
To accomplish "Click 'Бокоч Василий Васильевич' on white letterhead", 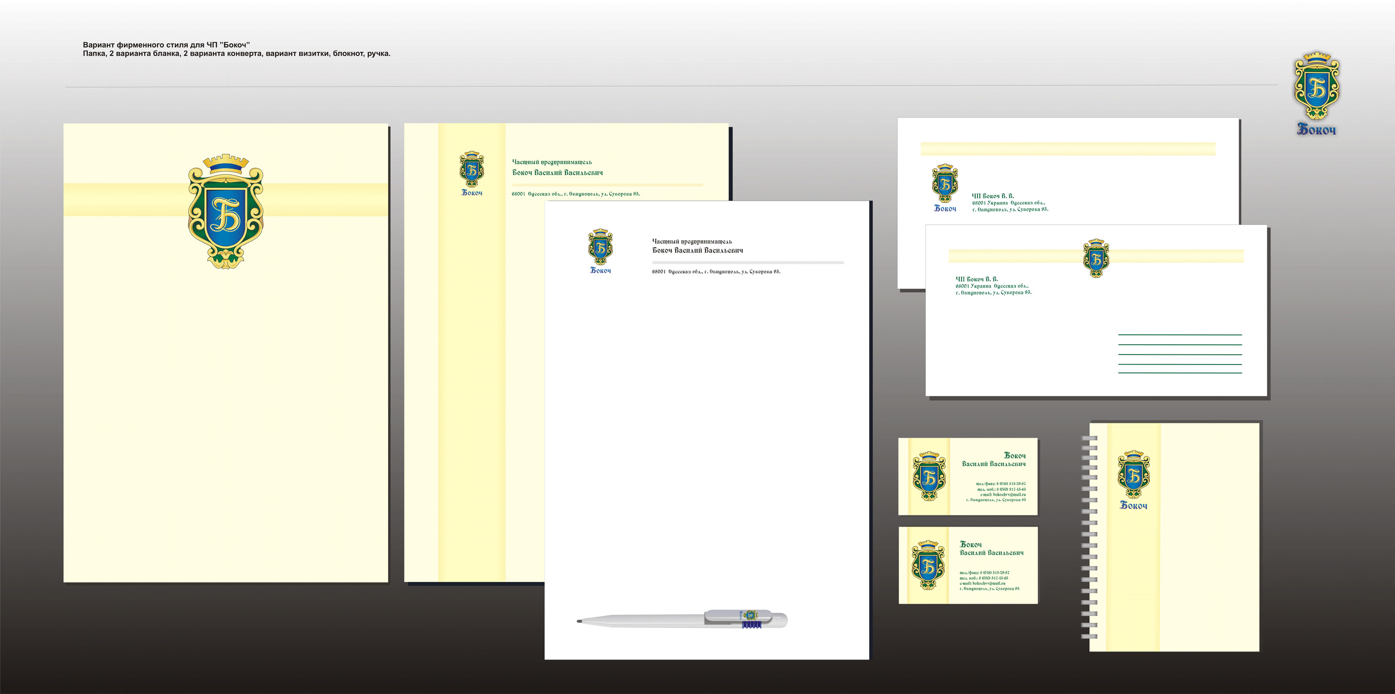I will 697,250.
